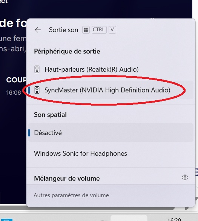Image resolution: width=198 pixels, height=221 pixels.
Task: Click the Sortie son panel title
Action: [64, 30]
